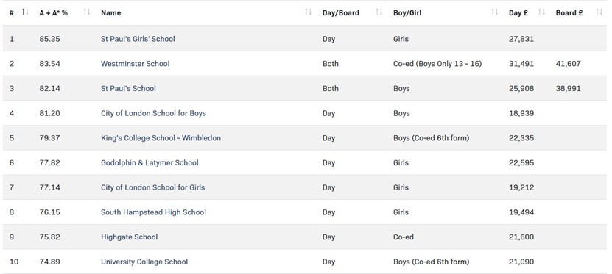Image resolution: width=612 pixels, height=274 pixels.
Task: Click sort arrows for A + A* % column
Action: (87, 12)
